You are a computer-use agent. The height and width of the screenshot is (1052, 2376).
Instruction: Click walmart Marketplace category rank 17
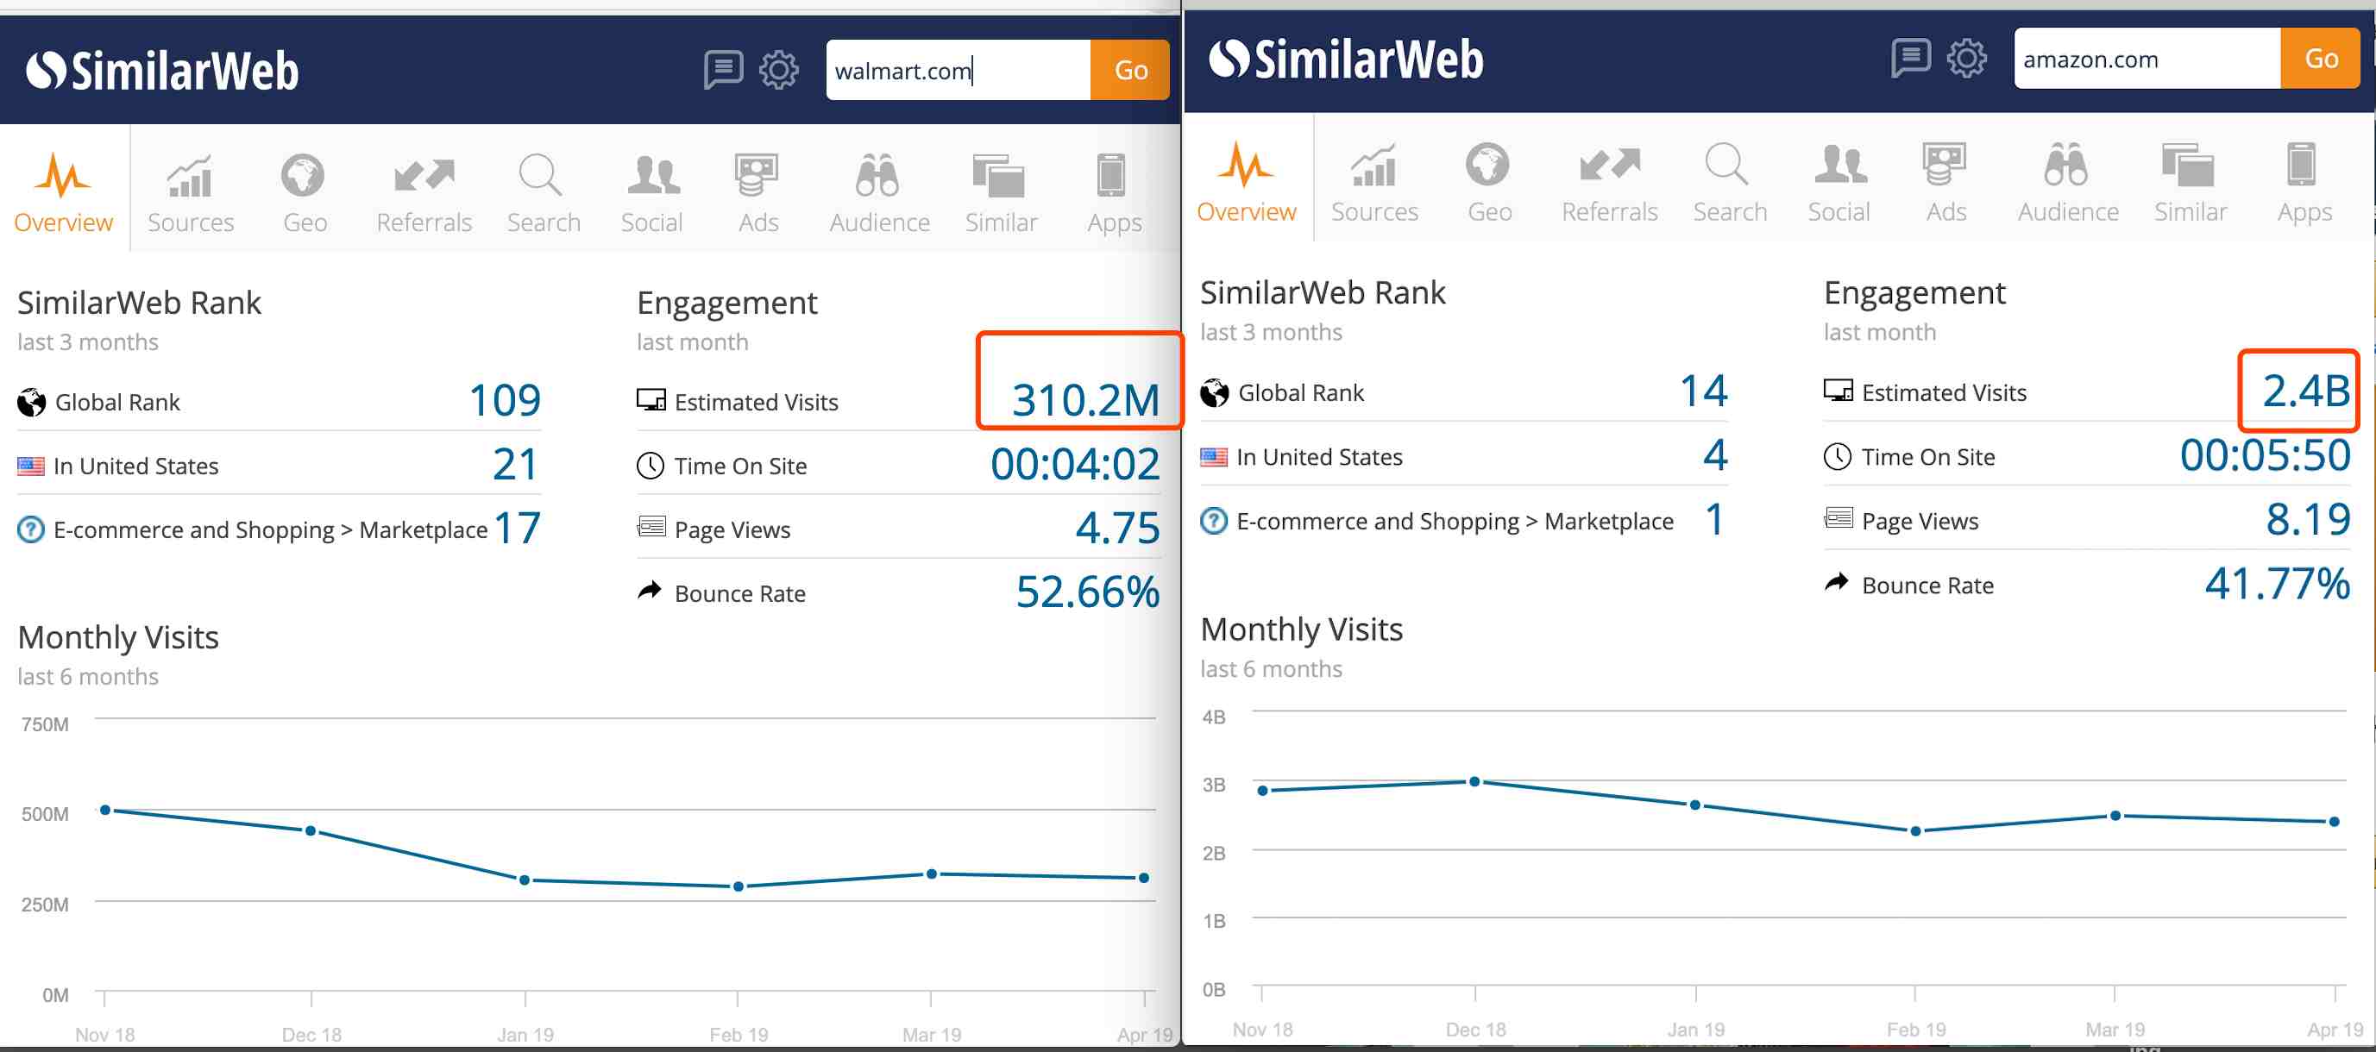tap(518, 529)
